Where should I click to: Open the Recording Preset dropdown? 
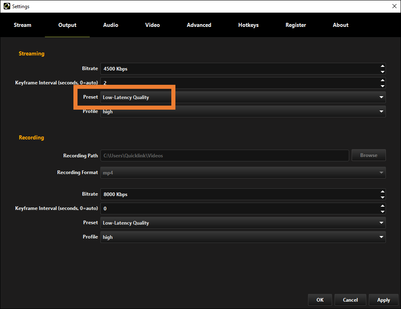pos(243,223)
